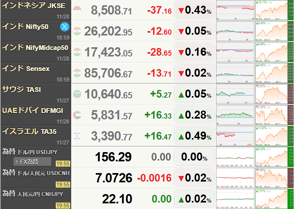Open USDJPY long-term orange chart

275,157
